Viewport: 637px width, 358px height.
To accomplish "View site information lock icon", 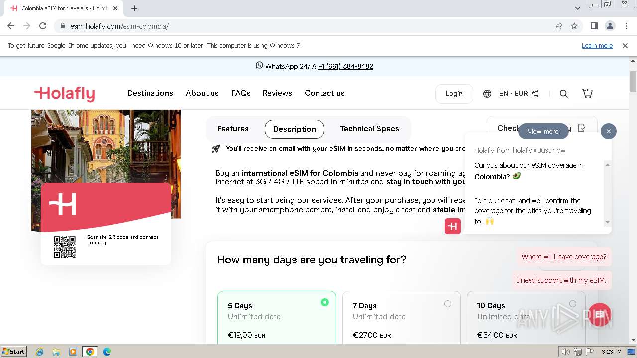I will click(62, 26).
